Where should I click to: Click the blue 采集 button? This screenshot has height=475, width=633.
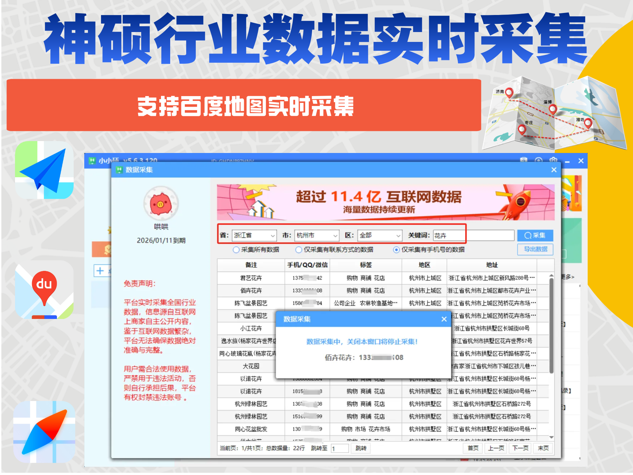535,235
